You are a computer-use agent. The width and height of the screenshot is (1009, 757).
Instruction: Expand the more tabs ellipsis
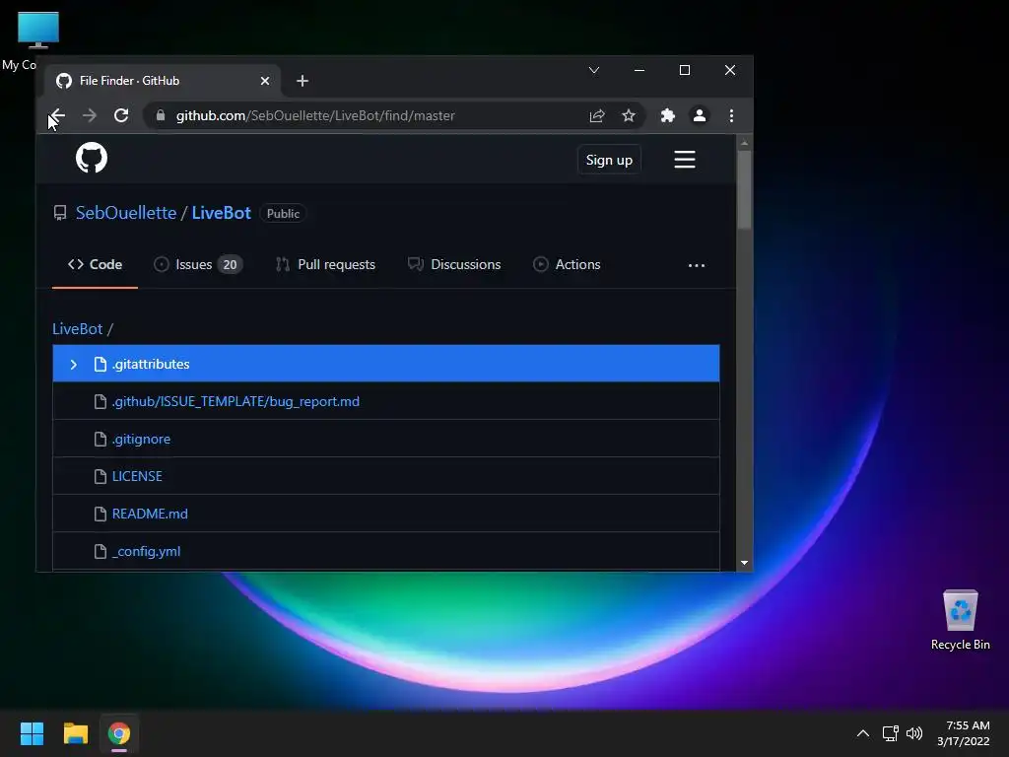point(697,265)
